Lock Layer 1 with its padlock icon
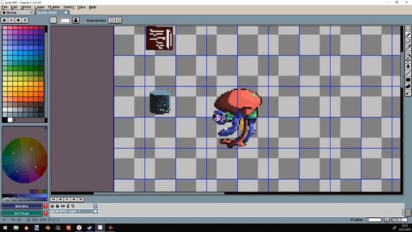 [x=57, y=211]
